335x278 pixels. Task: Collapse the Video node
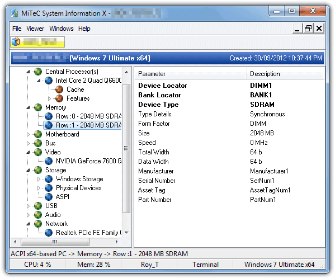point(28,153)
